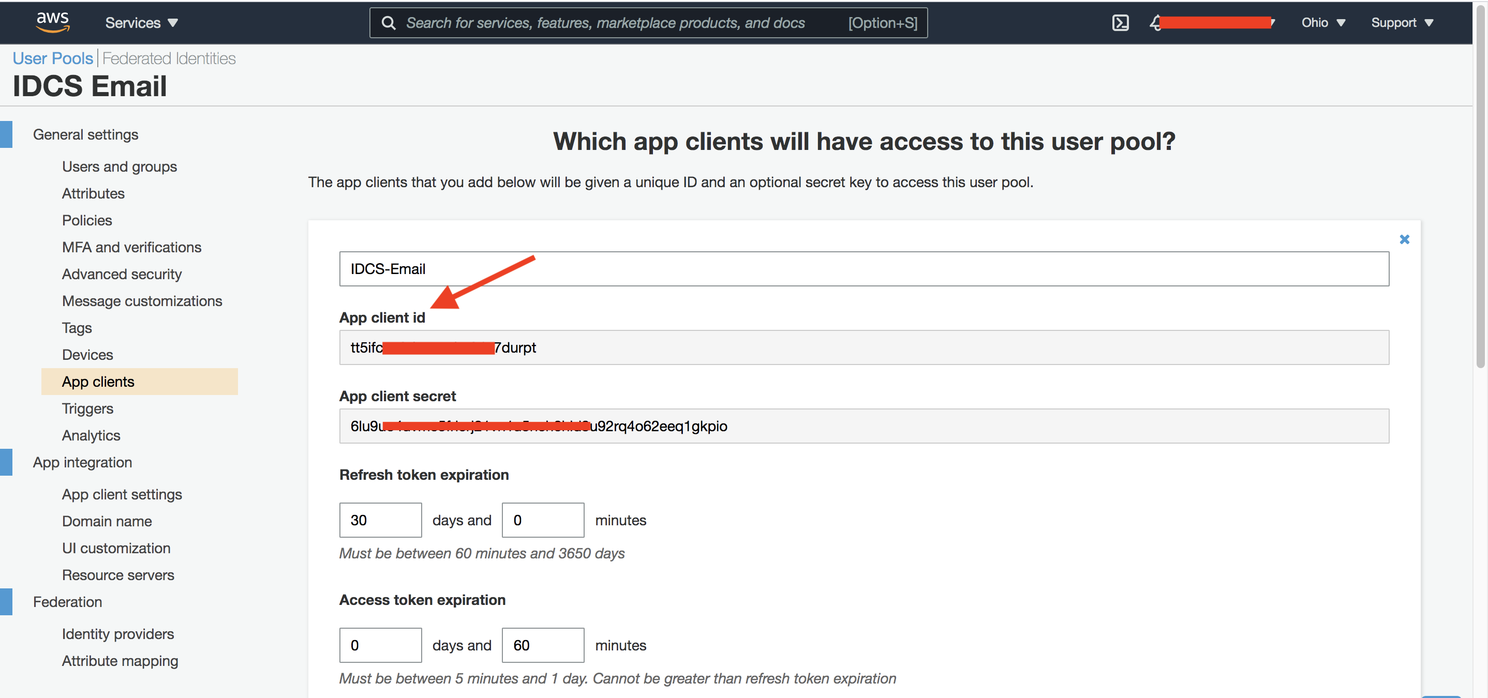Viewport: 1488px width, 698px height.
Task: Switch to Federated Identities
Action: [169, 58]
